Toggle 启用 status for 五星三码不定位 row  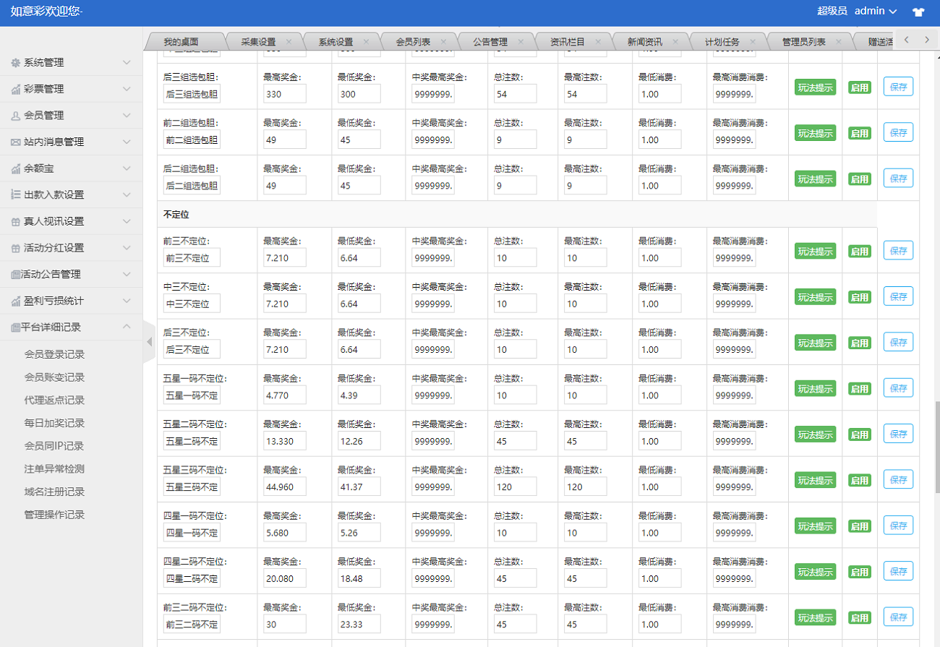[859, 481]
